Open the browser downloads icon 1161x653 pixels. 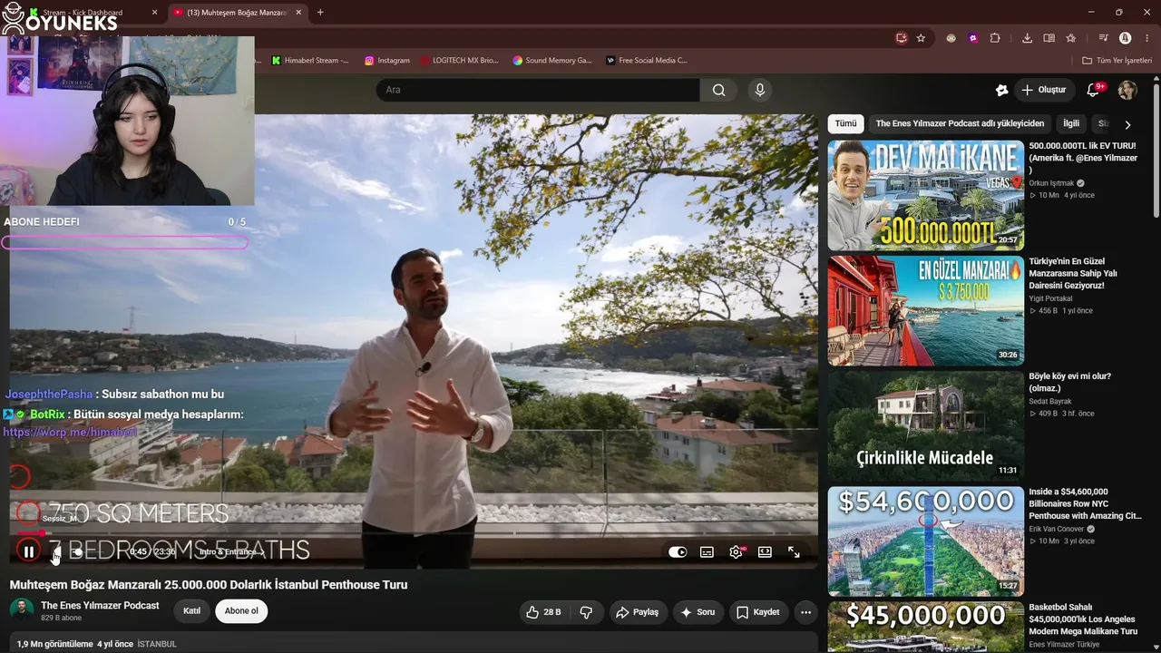click(x=1027, y=38)
